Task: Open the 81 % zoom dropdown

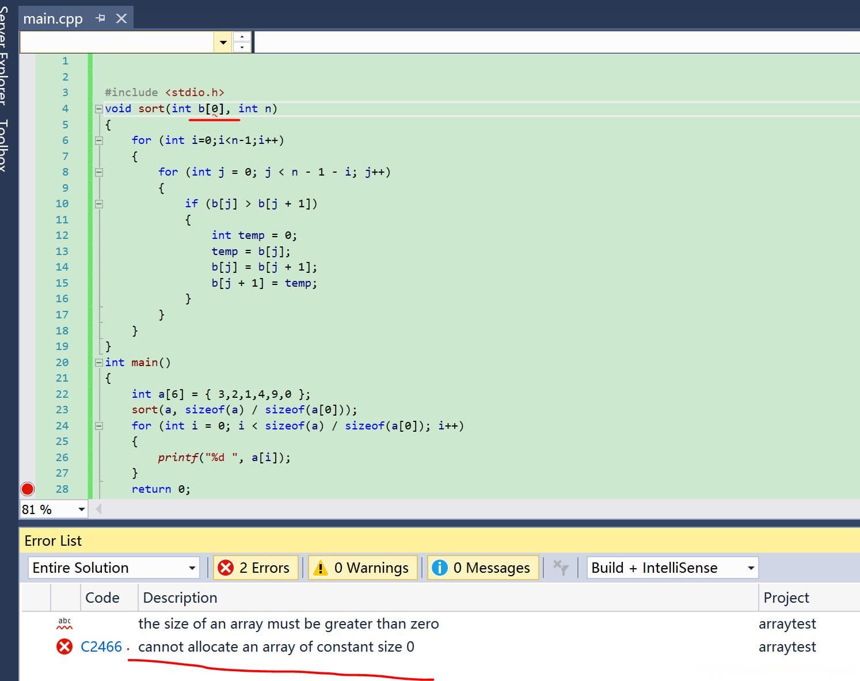Action: (x=81, y=509)
